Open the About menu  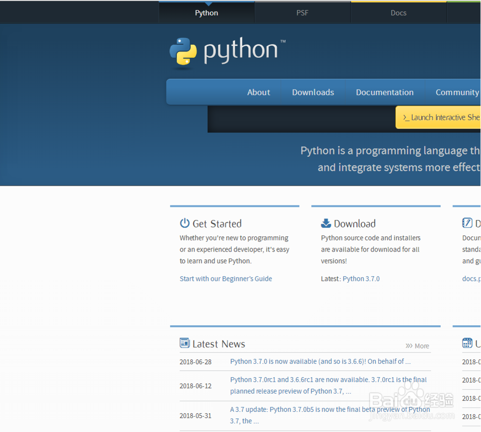259,92
